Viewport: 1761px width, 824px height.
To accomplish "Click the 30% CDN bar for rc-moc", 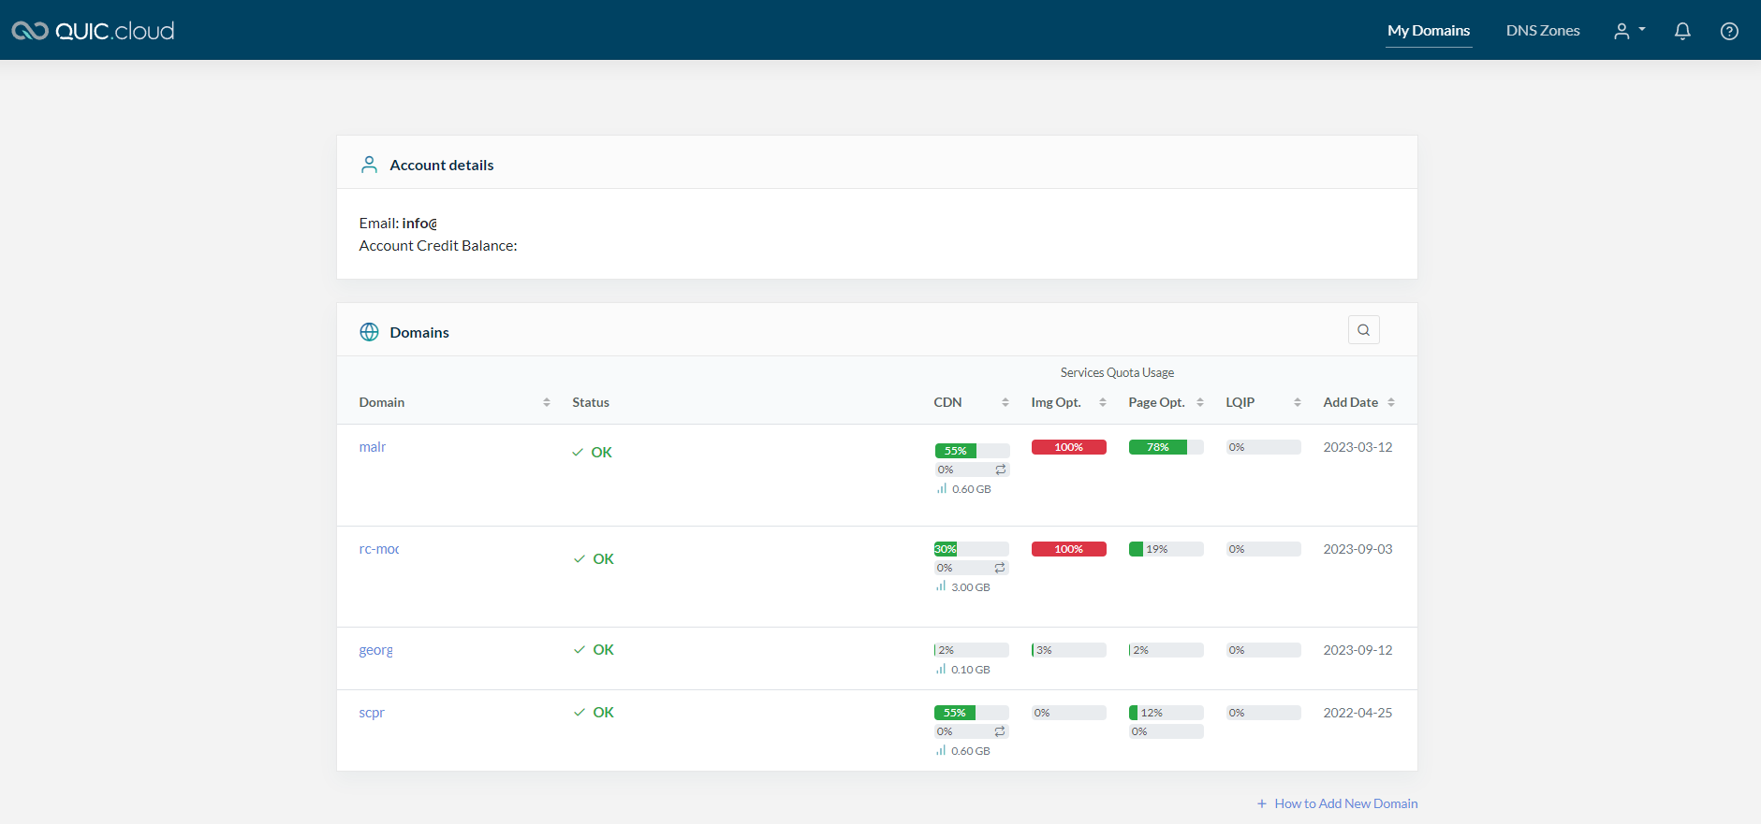I will (971, 549).
